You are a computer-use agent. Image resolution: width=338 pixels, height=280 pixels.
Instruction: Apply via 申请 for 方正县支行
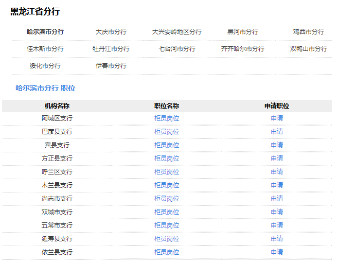coord(277,159)
